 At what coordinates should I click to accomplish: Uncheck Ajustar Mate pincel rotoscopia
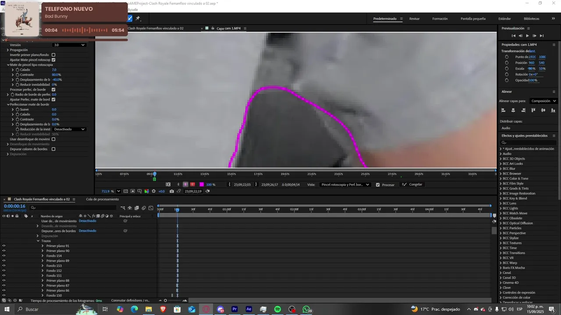coord(53,59)
